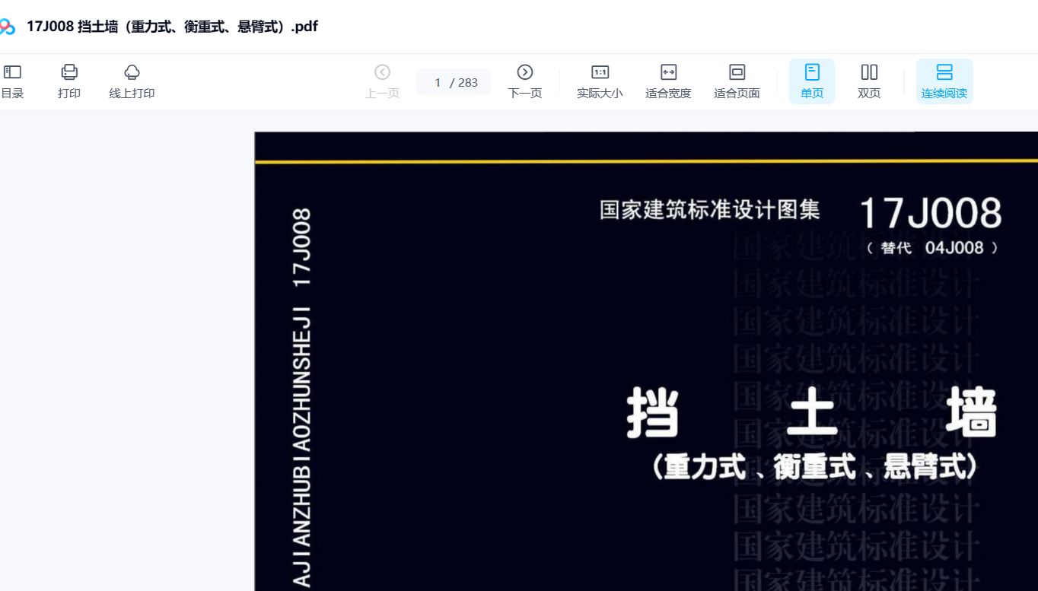Click the total page count 283

468,82
